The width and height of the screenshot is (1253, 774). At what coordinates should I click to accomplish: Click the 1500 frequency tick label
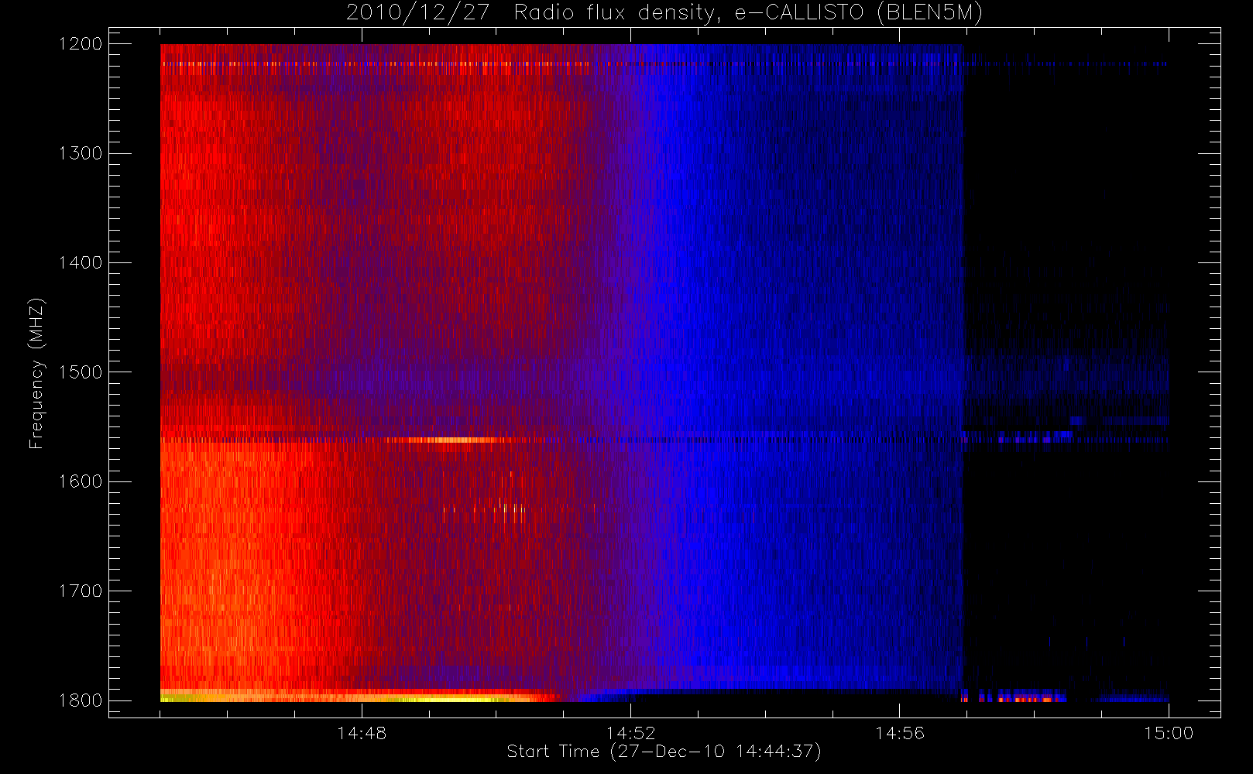(81, 372)
